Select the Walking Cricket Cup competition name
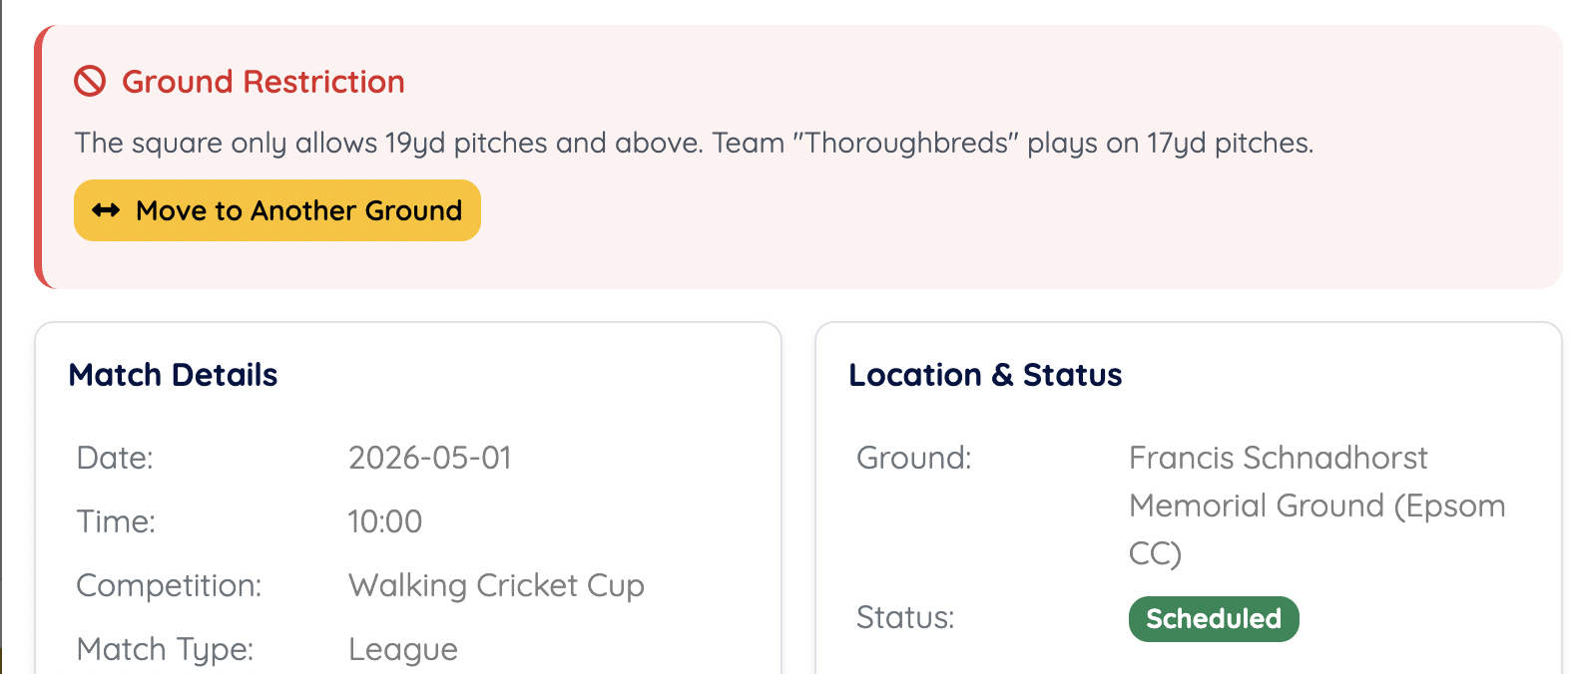The width and height of the screenshot is (1571, 674). click(x=496, y=585)
